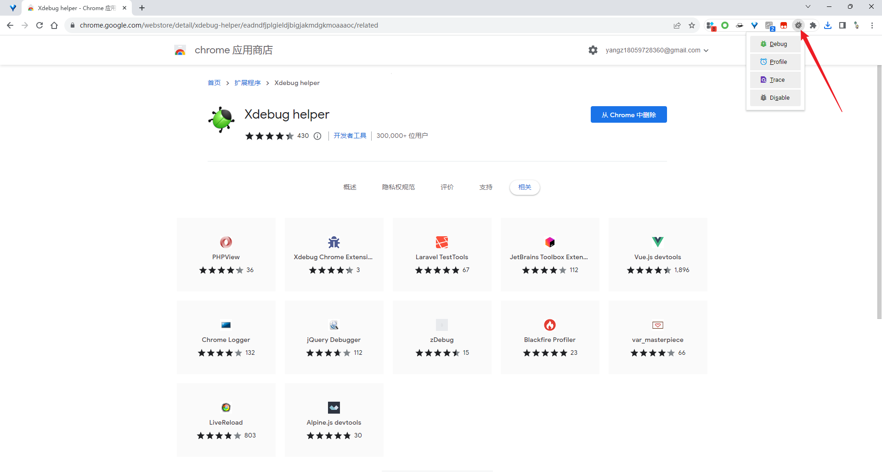Open Chrome downloads via the download arrow
The width and height of the screenshot is (882, 472).
pos(828,25)
